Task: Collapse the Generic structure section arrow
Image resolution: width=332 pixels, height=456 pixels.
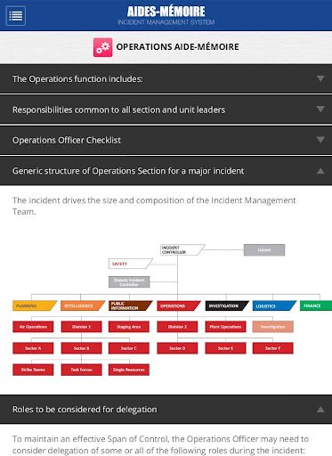Action: pyautogui.click(x=320, y=171)
